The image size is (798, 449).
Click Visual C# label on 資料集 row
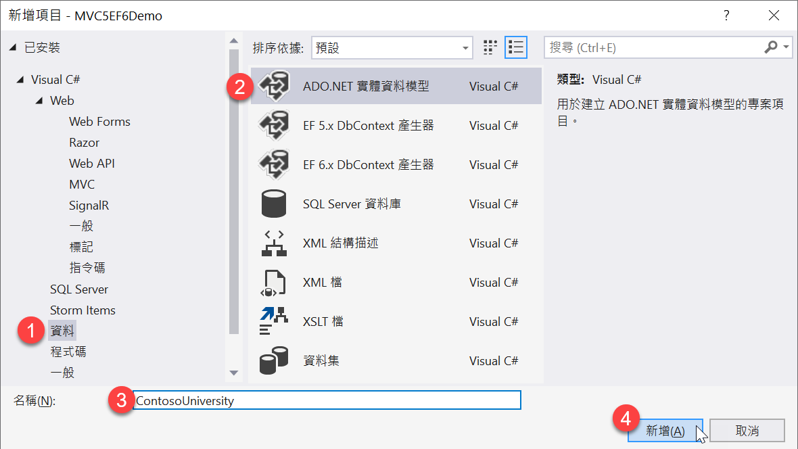[494, 360]
